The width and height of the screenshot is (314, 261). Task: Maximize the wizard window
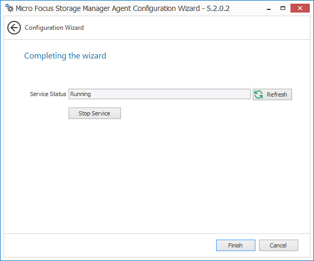point(283,8)
